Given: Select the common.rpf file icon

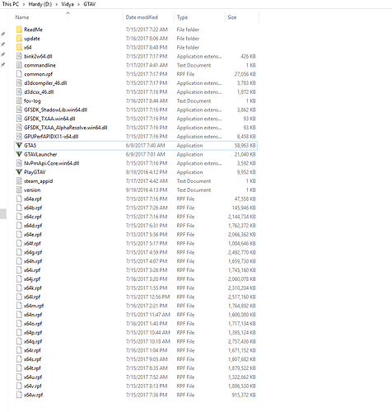Looking at the screenshot, I should pos(19,74).
